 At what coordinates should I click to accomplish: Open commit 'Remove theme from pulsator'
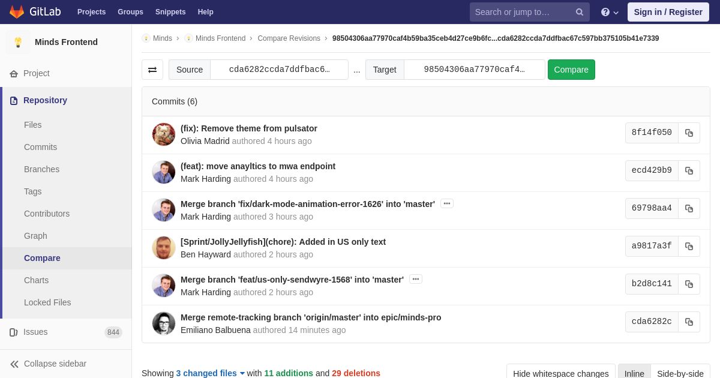249,128
